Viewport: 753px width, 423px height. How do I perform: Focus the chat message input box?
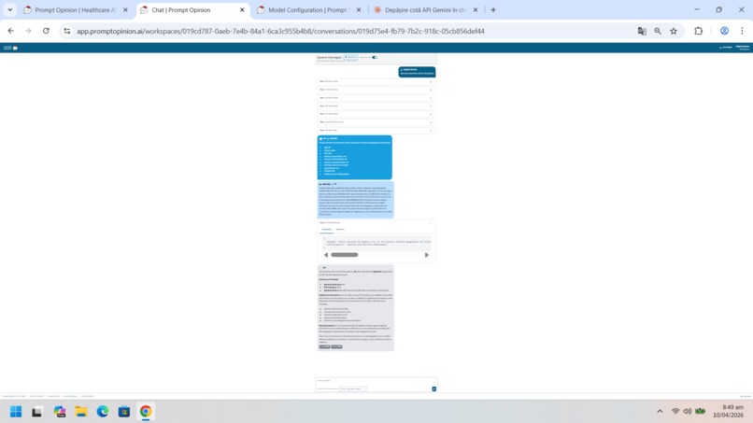point(376,381)
